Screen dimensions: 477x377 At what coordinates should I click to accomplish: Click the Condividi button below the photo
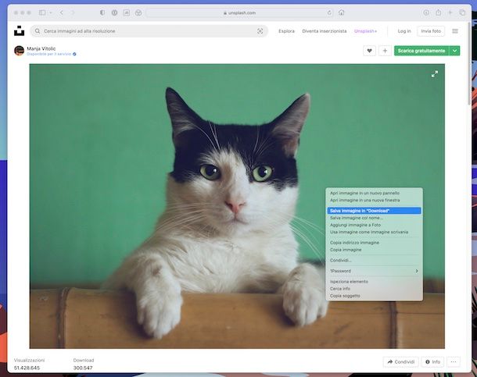click(x=400, y=362)
